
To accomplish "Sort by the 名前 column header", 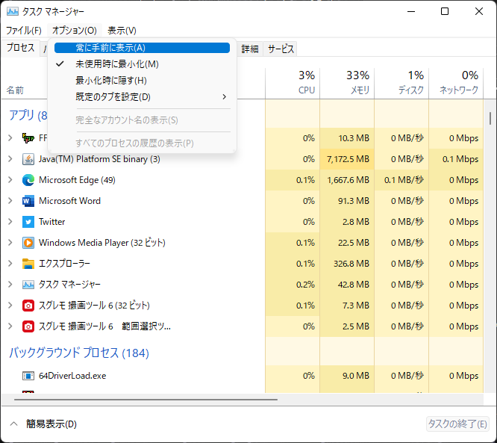I will (15, 90).
